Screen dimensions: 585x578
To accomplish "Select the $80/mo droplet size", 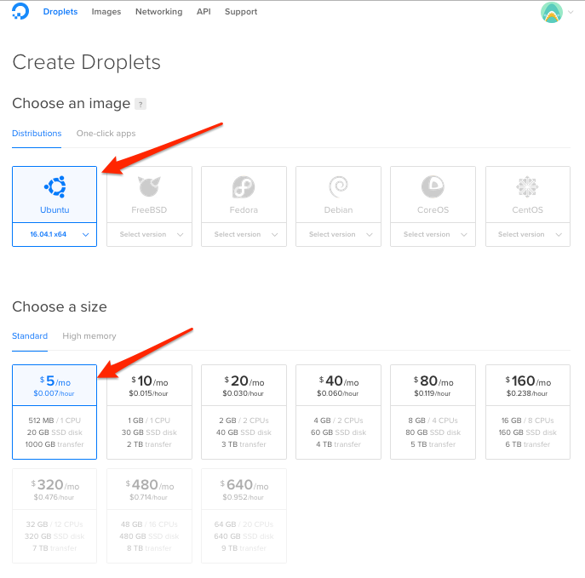I will click(433, 412).
